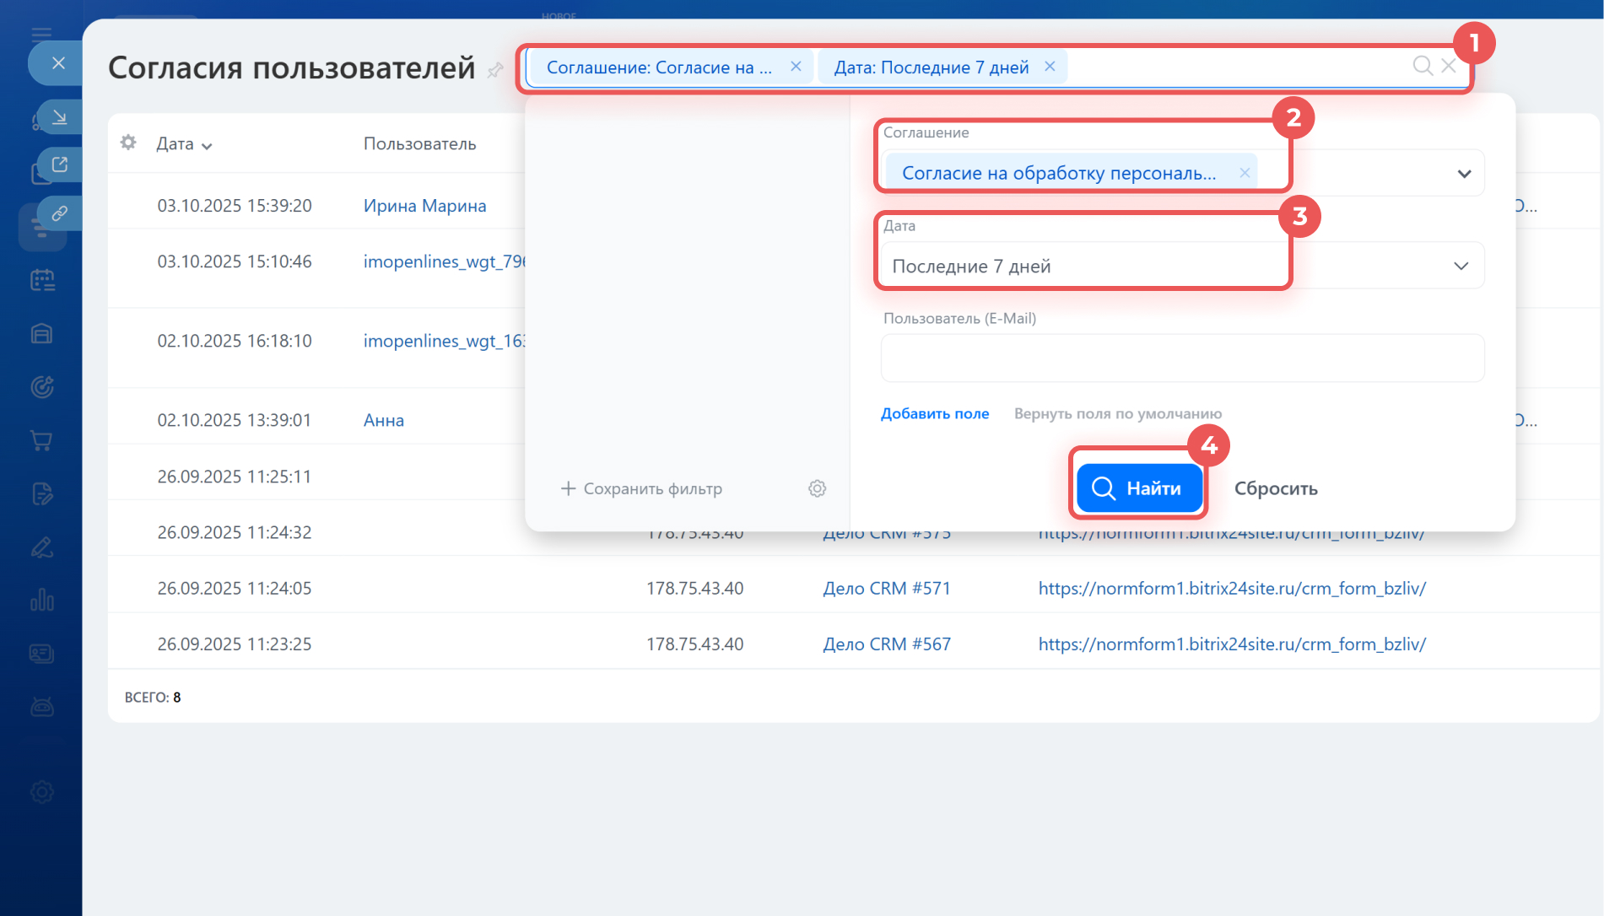Remove the 'Соглашение' filter chip

(x=796, y=67)
